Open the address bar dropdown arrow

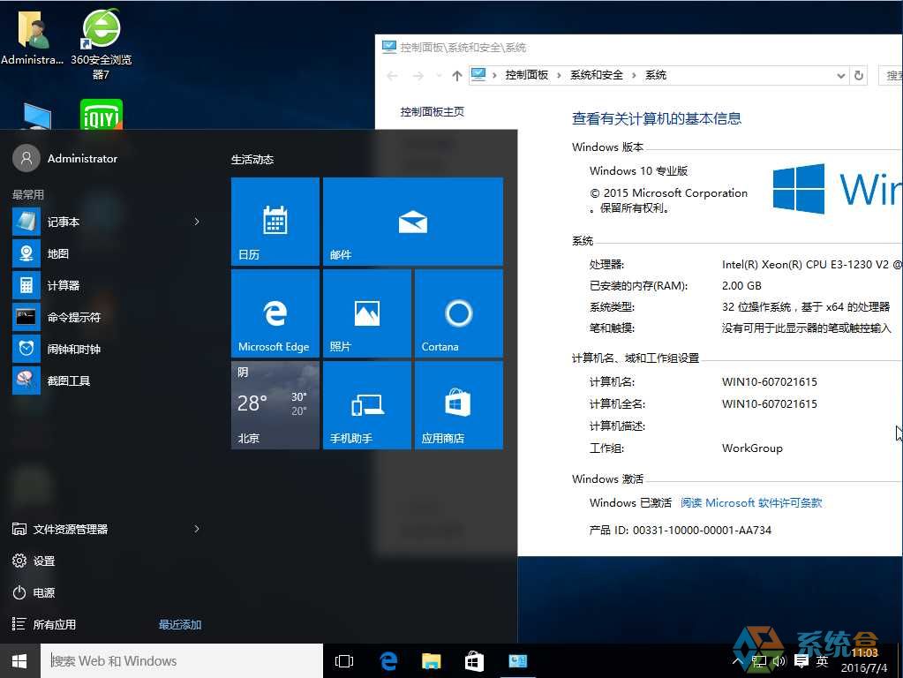(x=841, y=75)
